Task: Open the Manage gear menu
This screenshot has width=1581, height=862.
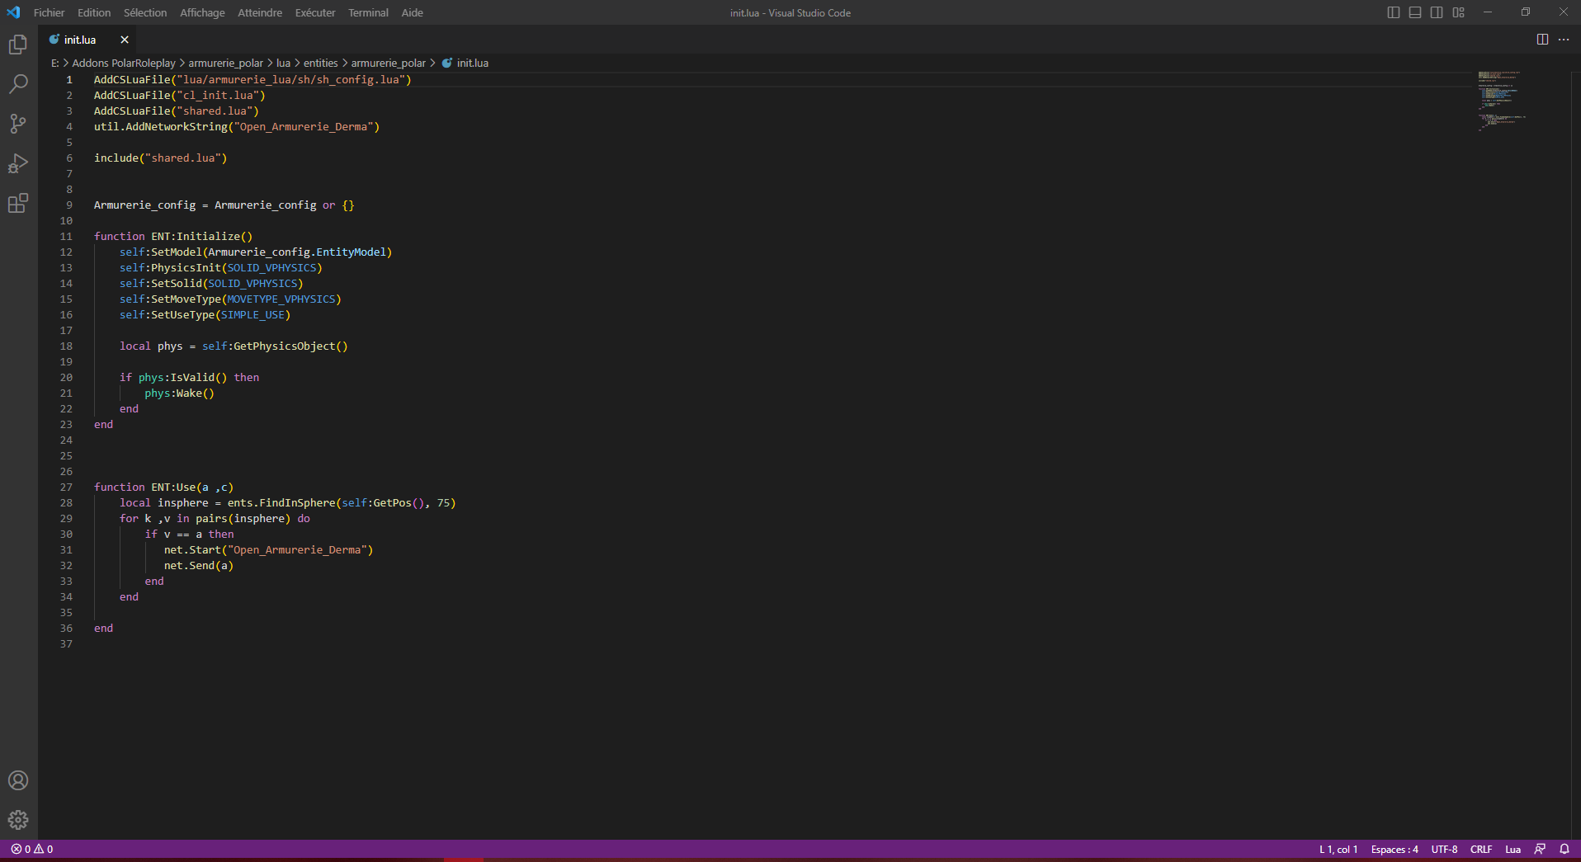Action: point(18,820)
